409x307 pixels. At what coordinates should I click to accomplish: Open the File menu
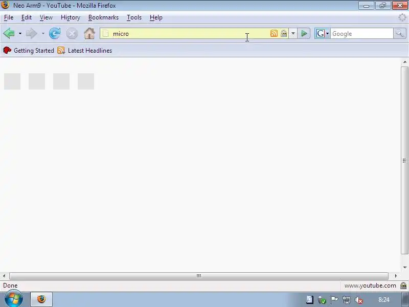click(x=9, y=17)
